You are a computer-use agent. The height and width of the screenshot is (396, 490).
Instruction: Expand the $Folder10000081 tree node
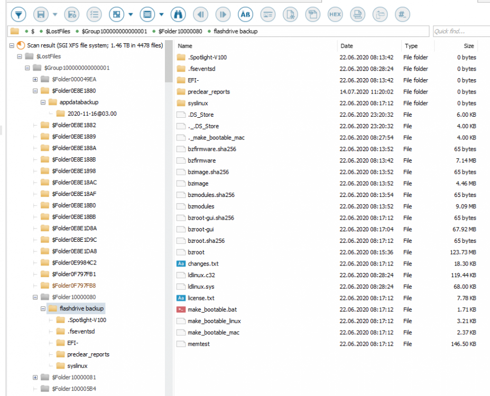[x=35, y=378]
